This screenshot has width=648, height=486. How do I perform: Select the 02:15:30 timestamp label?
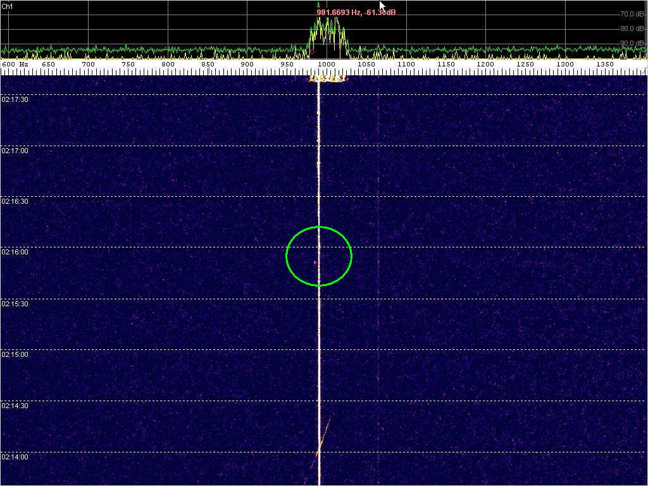15,304
